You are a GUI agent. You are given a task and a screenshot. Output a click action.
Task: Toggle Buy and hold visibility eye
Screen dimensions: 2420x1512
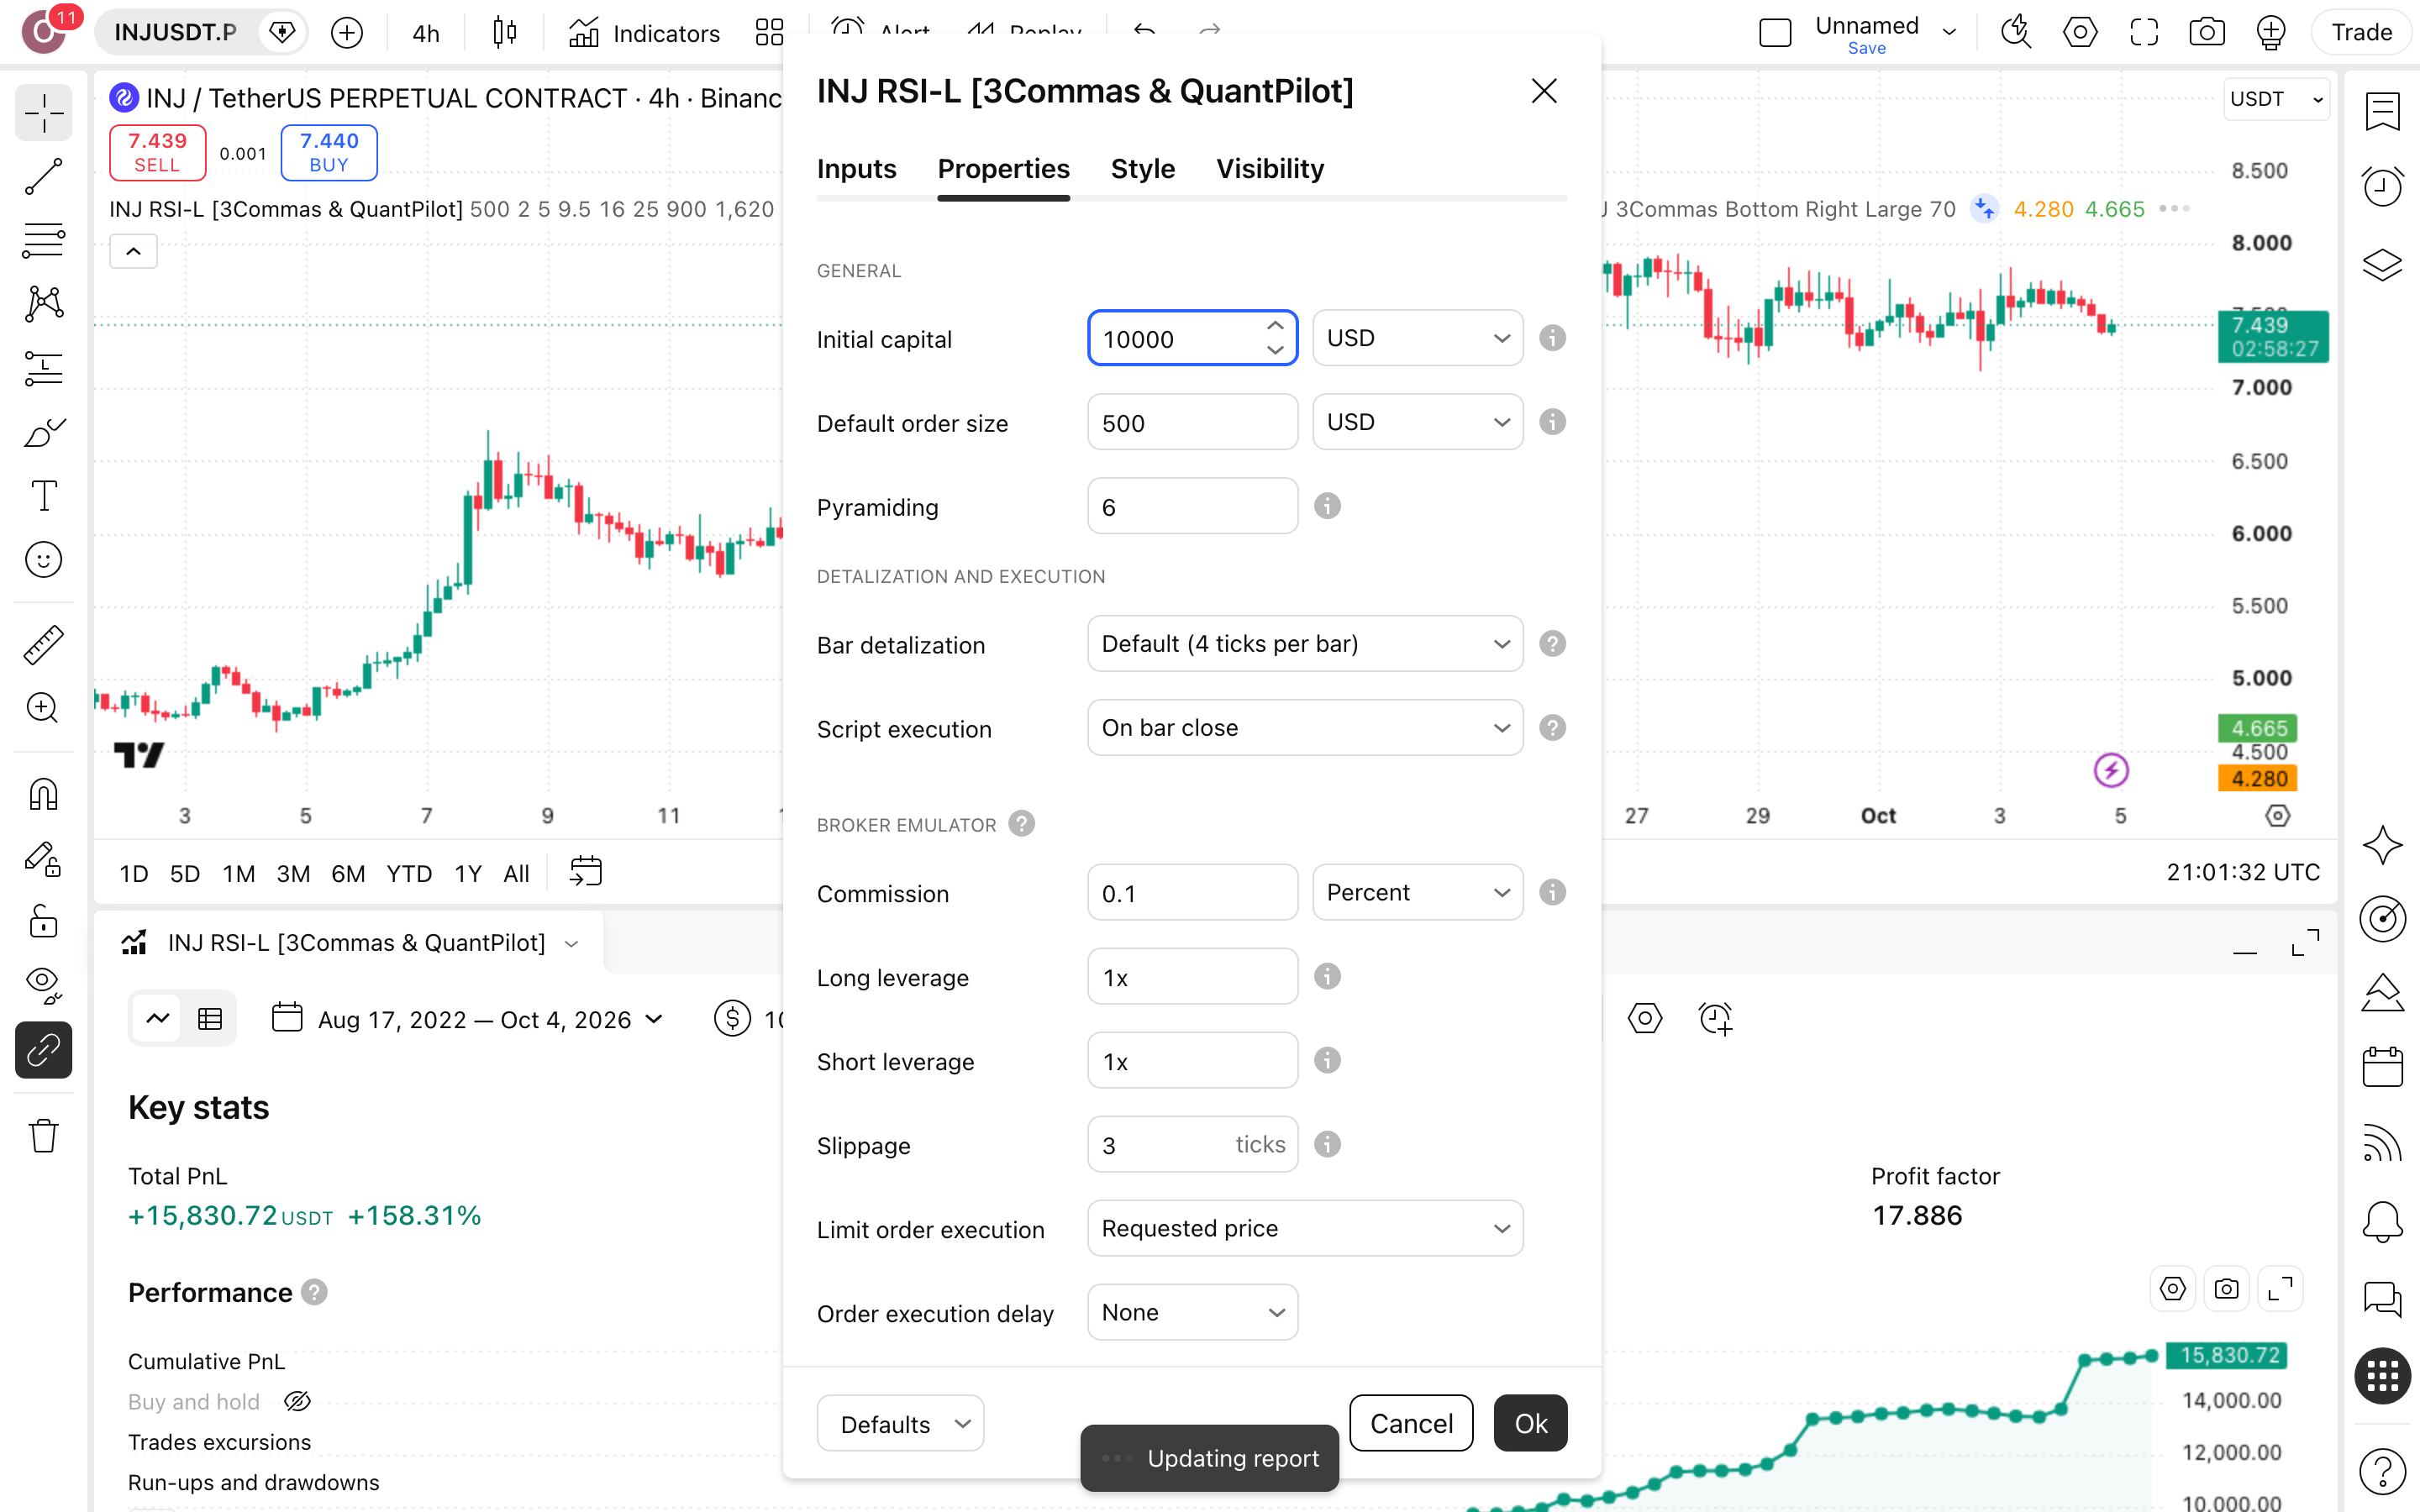point(298,1401)
